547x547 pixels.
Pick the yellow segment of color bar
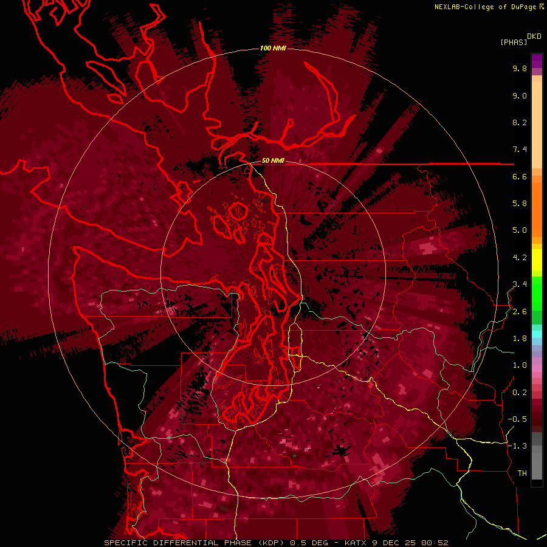pyautogui.click(x=537, y=260)
